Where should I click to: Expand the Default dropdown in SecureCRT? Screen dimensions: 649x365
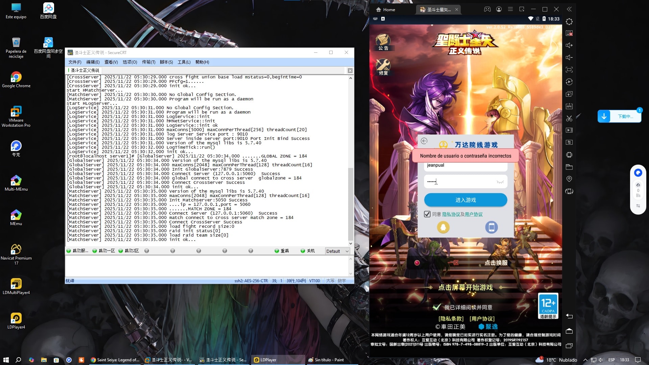point(347,251)
